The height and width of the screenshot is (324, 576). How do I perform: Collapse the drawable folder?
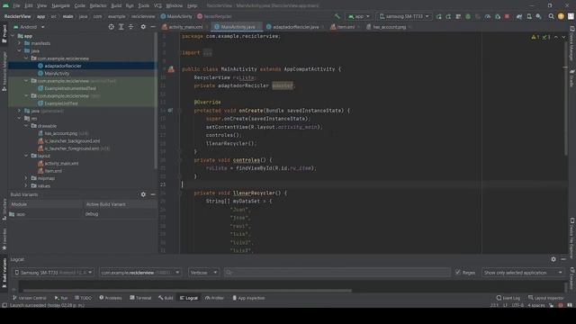(26, 126)
